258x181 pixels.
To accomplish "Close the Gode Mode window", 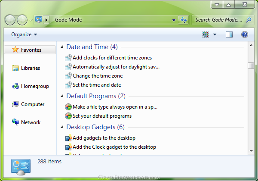I will pos(245,4).
